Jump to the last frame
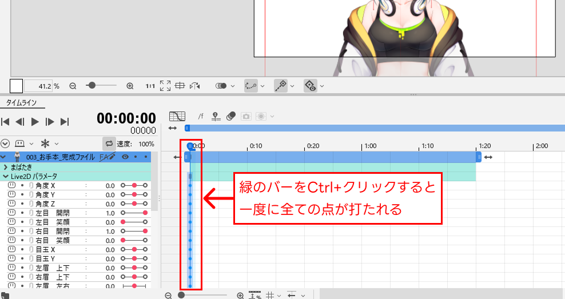Screen dimensions: 565x299 65,122
